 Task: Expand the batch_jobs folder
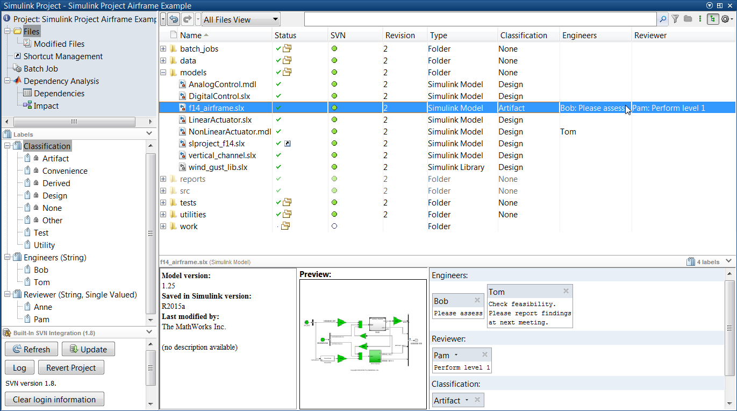tap(163, 48)
